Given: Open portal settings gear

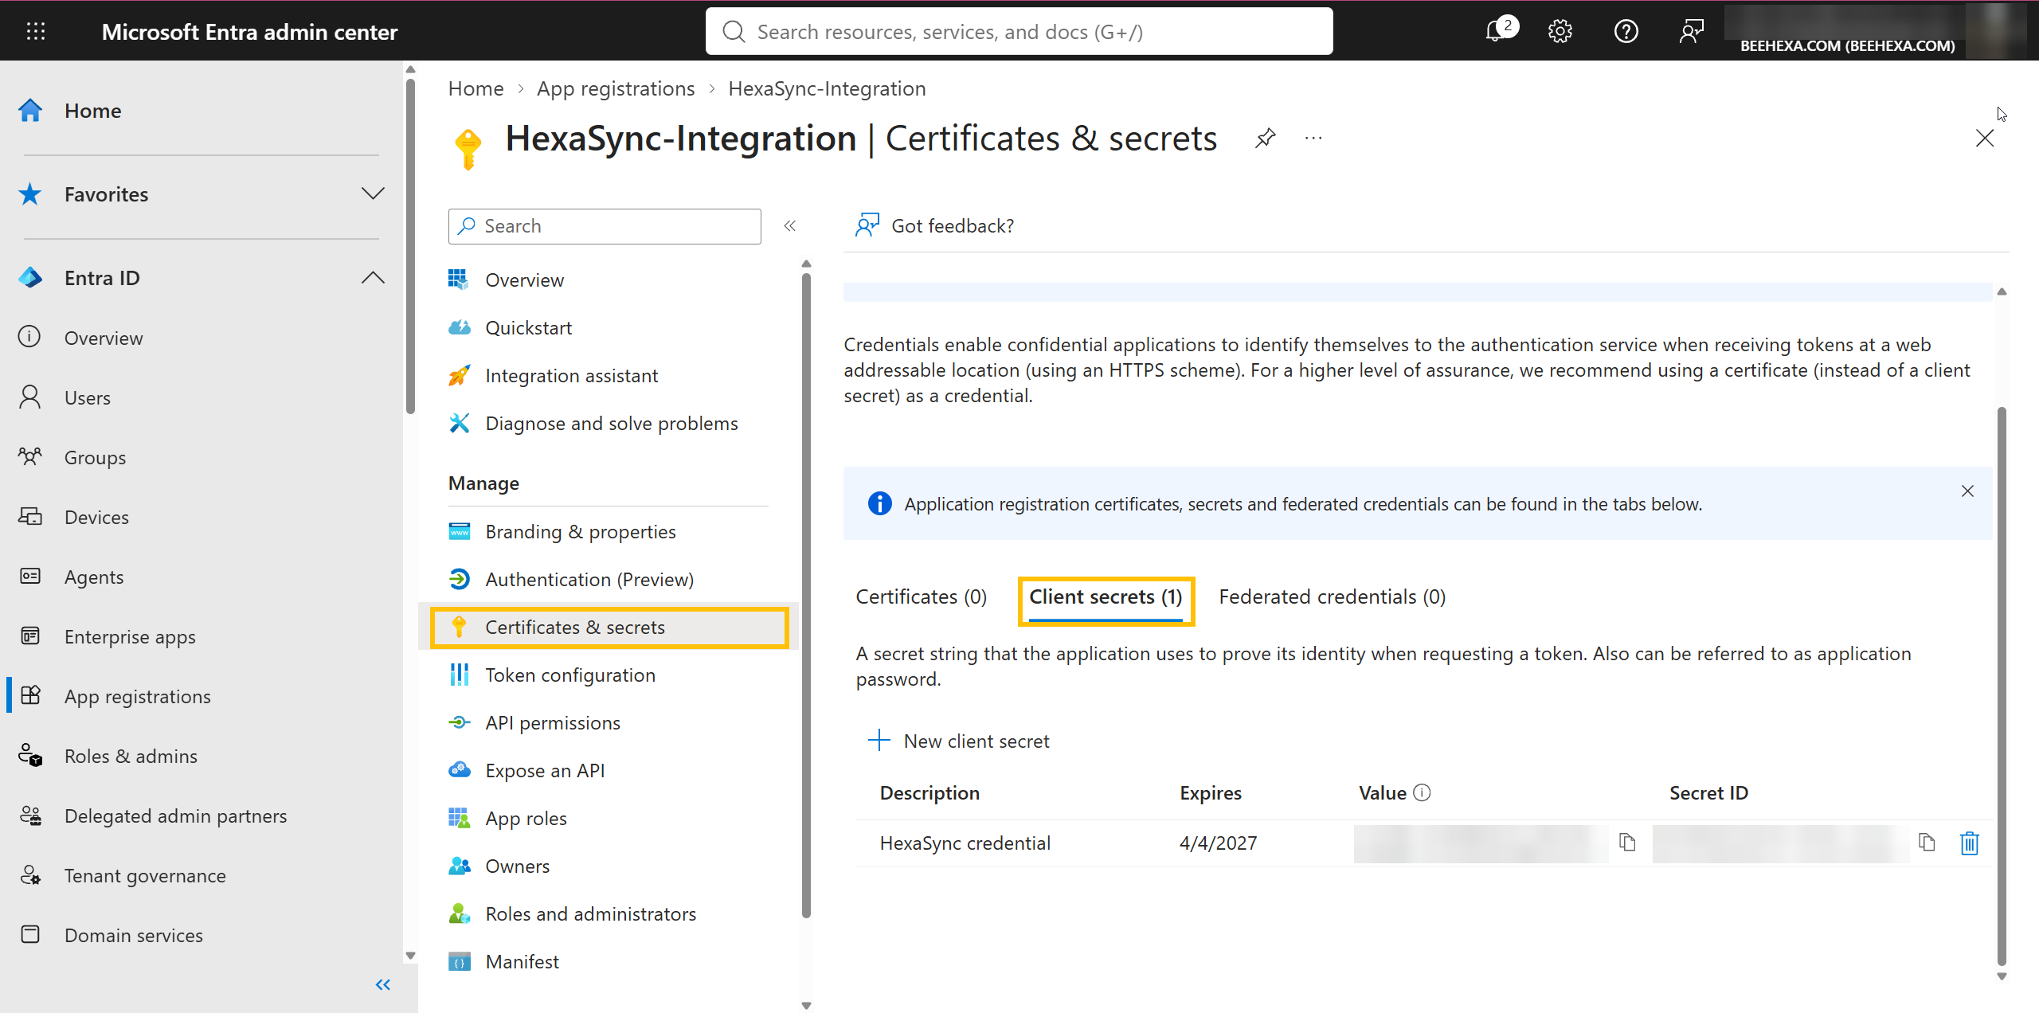Looking at the screenshot, I should pyautogui.click(x=1560, y=32).
